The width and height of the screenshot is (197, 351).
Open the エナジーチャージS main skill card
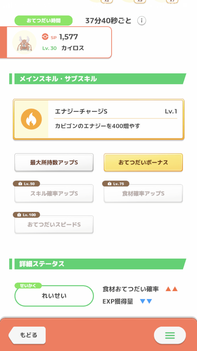98,119
